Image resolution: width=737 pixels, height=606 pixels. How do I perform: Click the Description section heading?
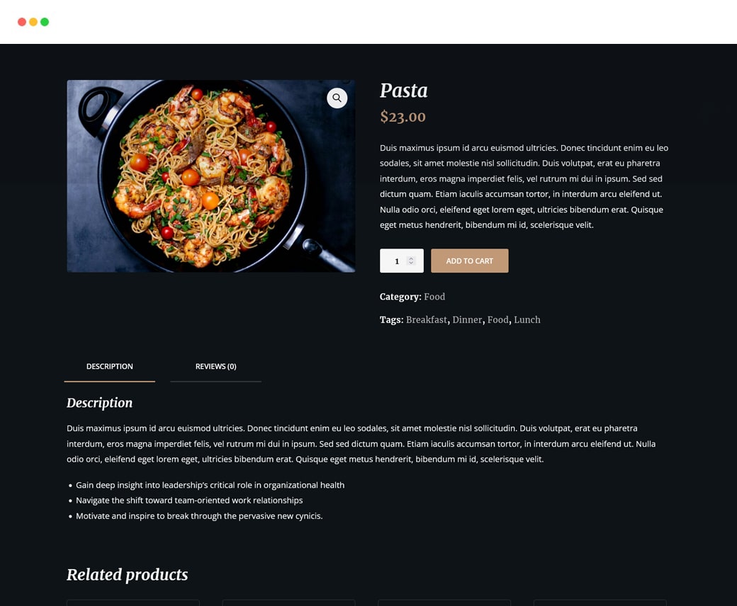[100, 403]
